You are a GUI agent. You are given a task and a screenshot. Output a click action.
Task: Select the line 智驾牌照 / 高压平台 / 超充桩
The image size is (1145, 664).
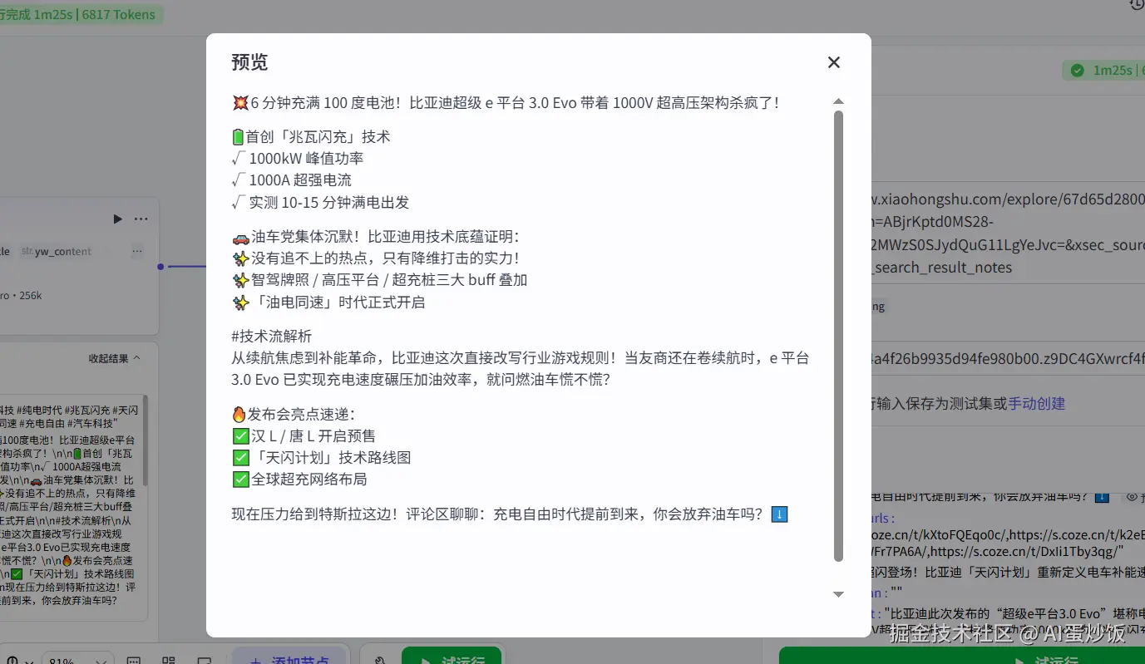(x=380, y=280)
